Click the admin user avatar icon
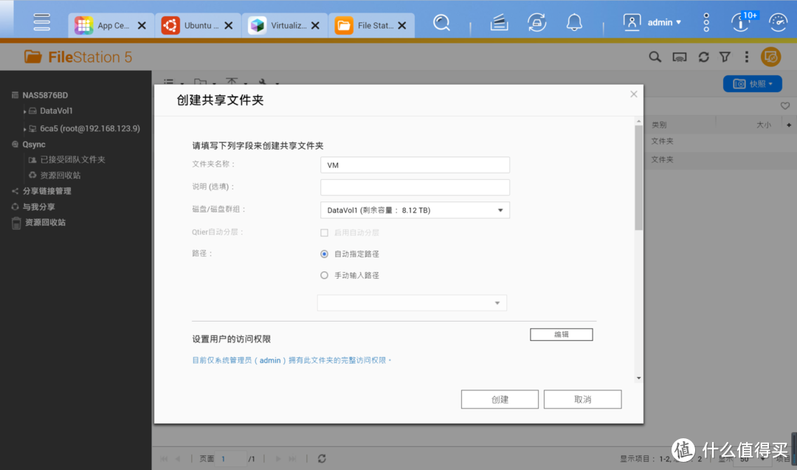Viewport: 797px width, 470px height. click(632, 22)
